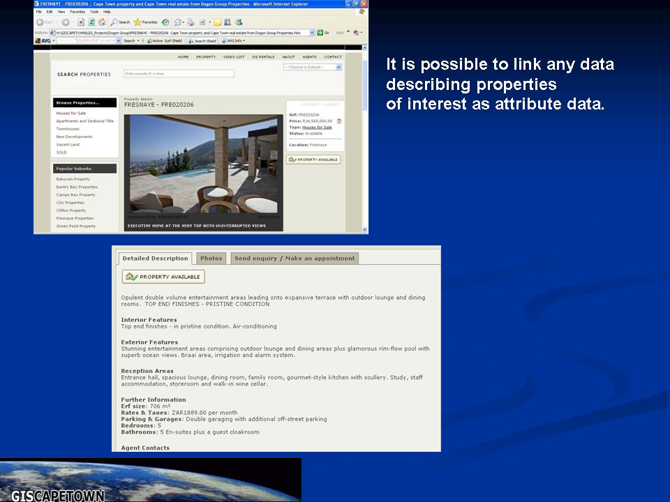670x502 pixels.
Task: Click the Refresh page icon
Action: tap(91, 22)
